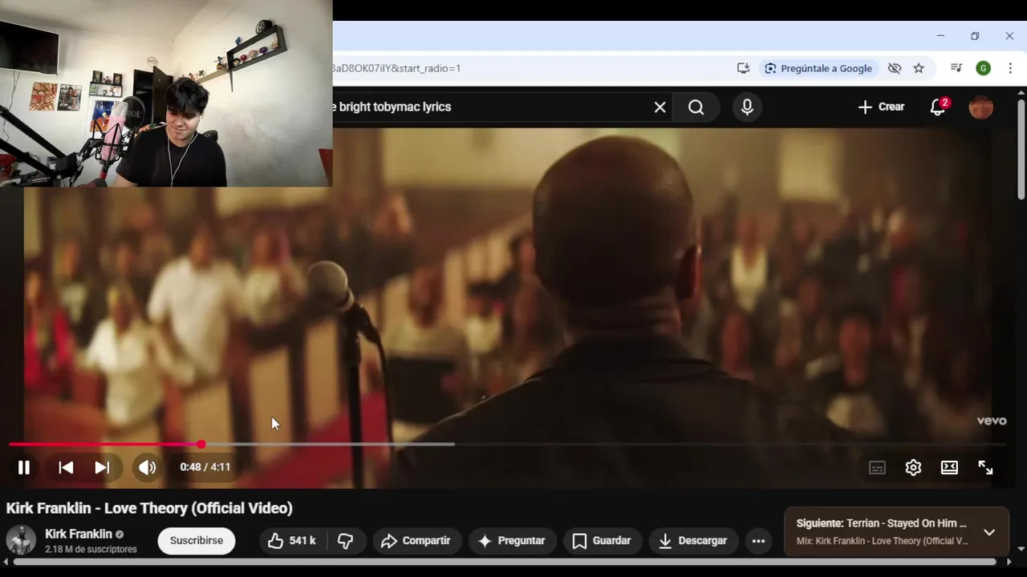Click Preguntar ask button
Screen dimensions: 1027x577
click(x=512, y=541)
